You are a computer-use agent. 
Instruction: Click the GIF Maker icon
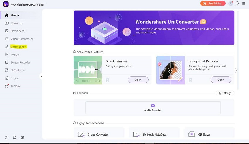click(x=191, y=134)
